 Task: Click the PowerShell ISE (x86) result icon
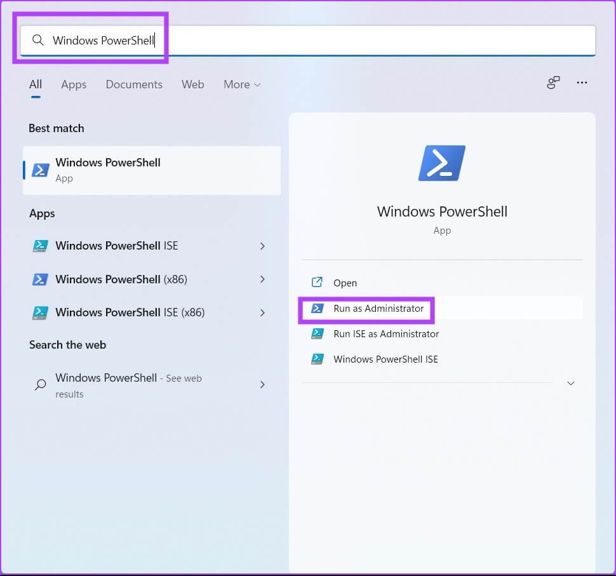click(40, 312)
